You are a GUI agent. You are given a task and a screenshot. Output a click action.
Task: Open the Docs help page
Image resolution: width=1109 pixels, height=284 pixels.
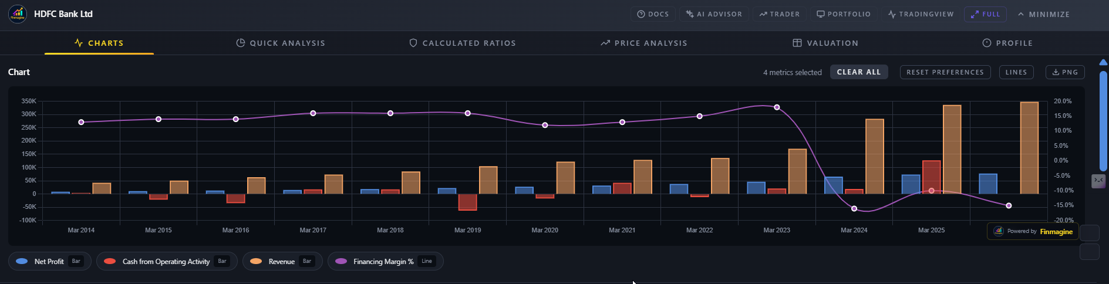(x=653, y=14)
